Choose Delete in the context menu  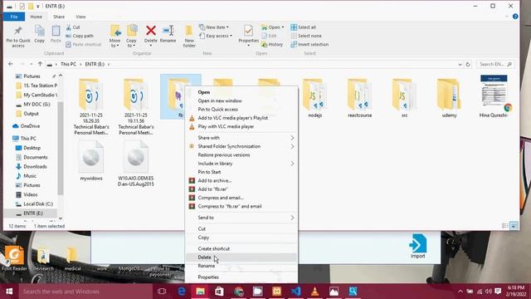(x=241, y=257)
